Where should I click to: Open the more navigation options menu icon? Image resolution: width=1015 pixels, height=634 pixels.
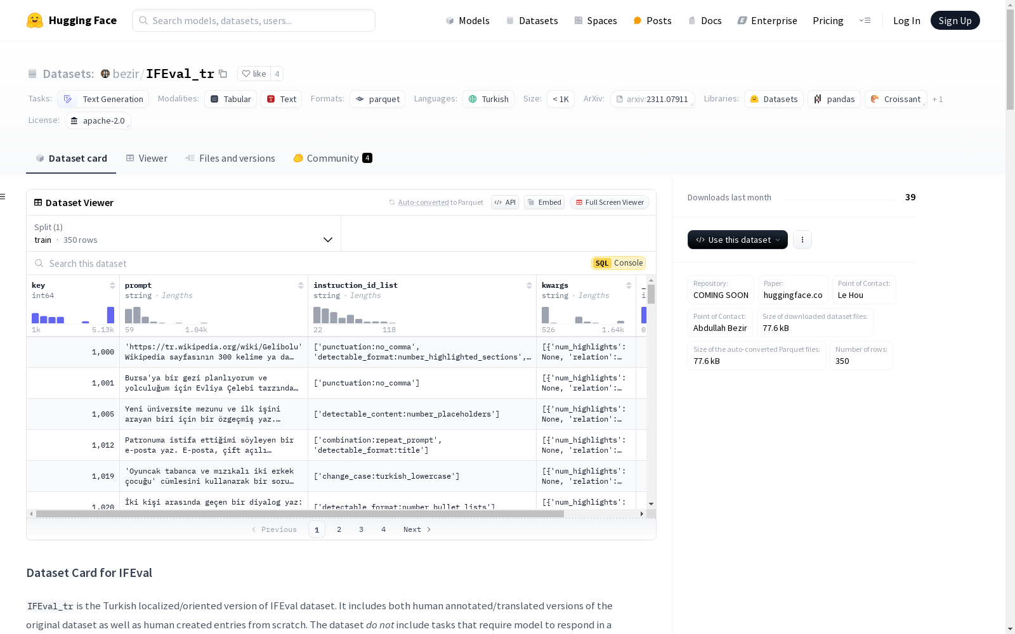click(x=865, y=20)
